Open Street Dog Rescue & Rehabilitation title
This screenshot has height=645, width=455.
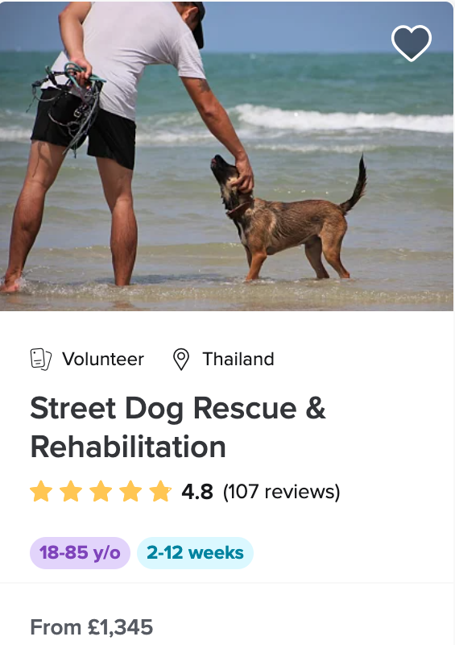(178, 427)
